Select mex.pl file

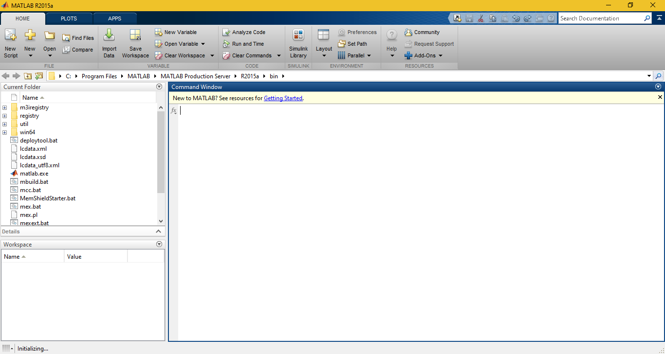tap(29, 215)
